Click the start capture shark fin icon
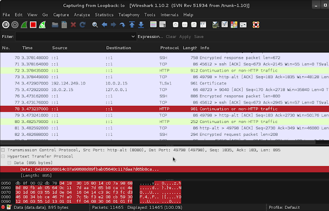 pyautogui.click(x=24, y=25)
